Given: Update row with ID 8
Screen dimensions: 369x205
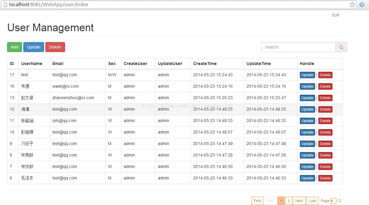Looking at the screenshot, I should [307, 155].
